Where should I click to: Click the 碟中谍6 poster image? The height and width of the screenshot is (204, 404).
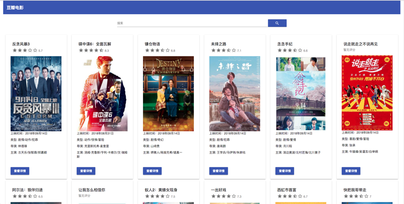103,94
